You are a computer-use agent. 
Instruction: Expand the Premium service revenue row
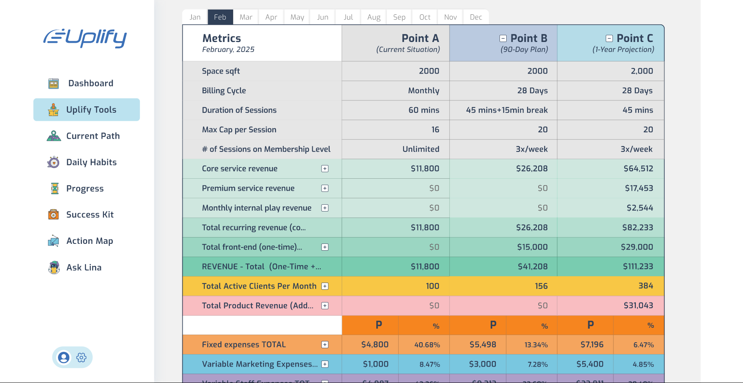[325, 188]
